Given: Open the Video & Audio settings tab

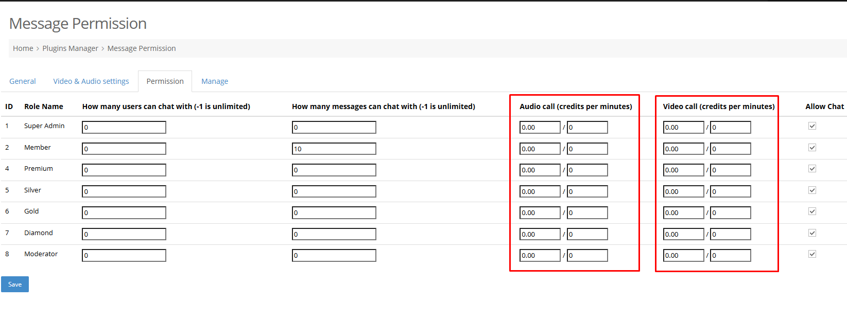Looking at the screenshot, I should click(91, 81).
